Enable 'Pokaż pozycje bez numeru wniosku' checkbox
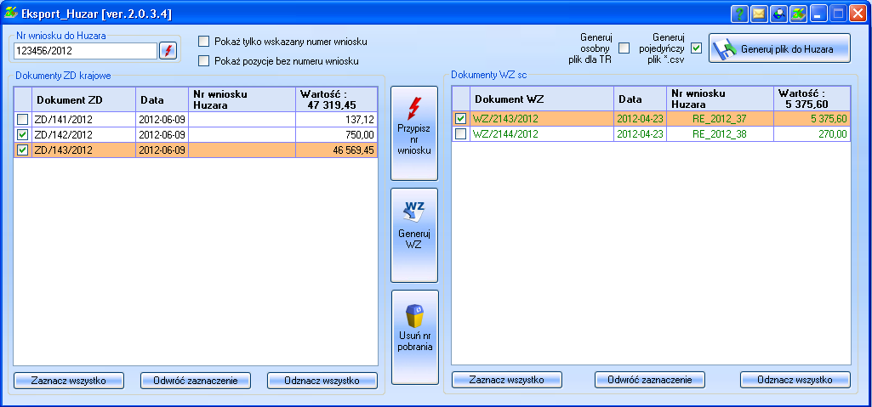Screen dimensions: 872x407 tap(203, 61)
